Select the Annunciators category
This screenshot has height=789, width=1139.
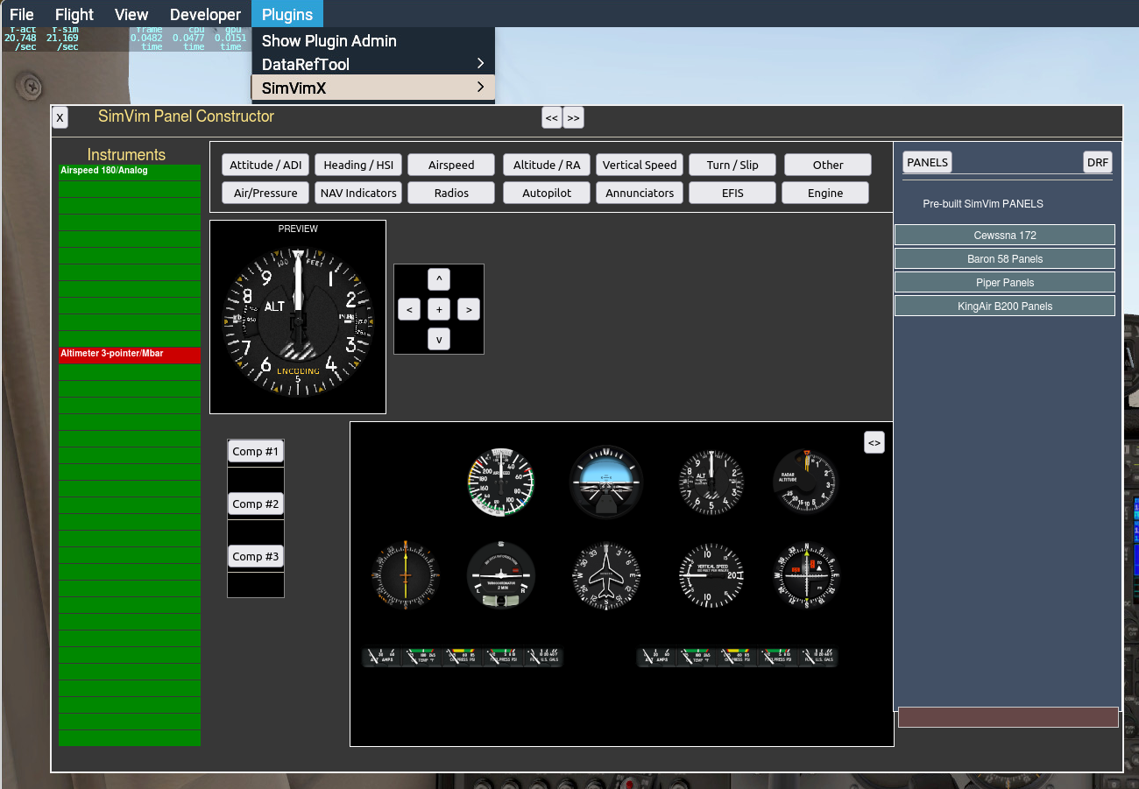click(x=640, y=193)
